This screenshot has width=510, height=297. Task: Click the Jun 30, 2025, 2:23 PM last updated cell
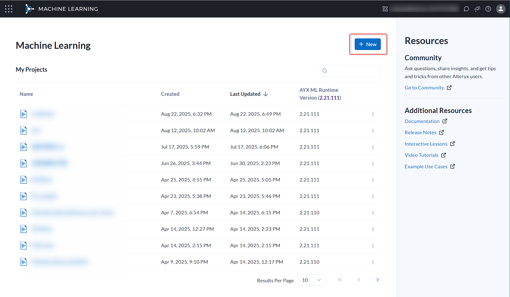[x=255, y=163]
